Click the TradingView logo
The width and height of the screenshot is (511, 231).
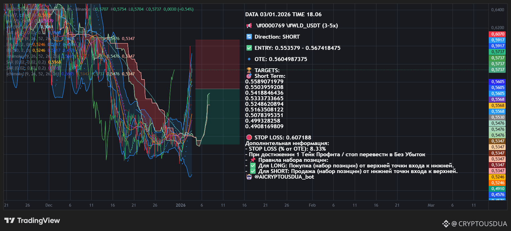coord(32,221)
